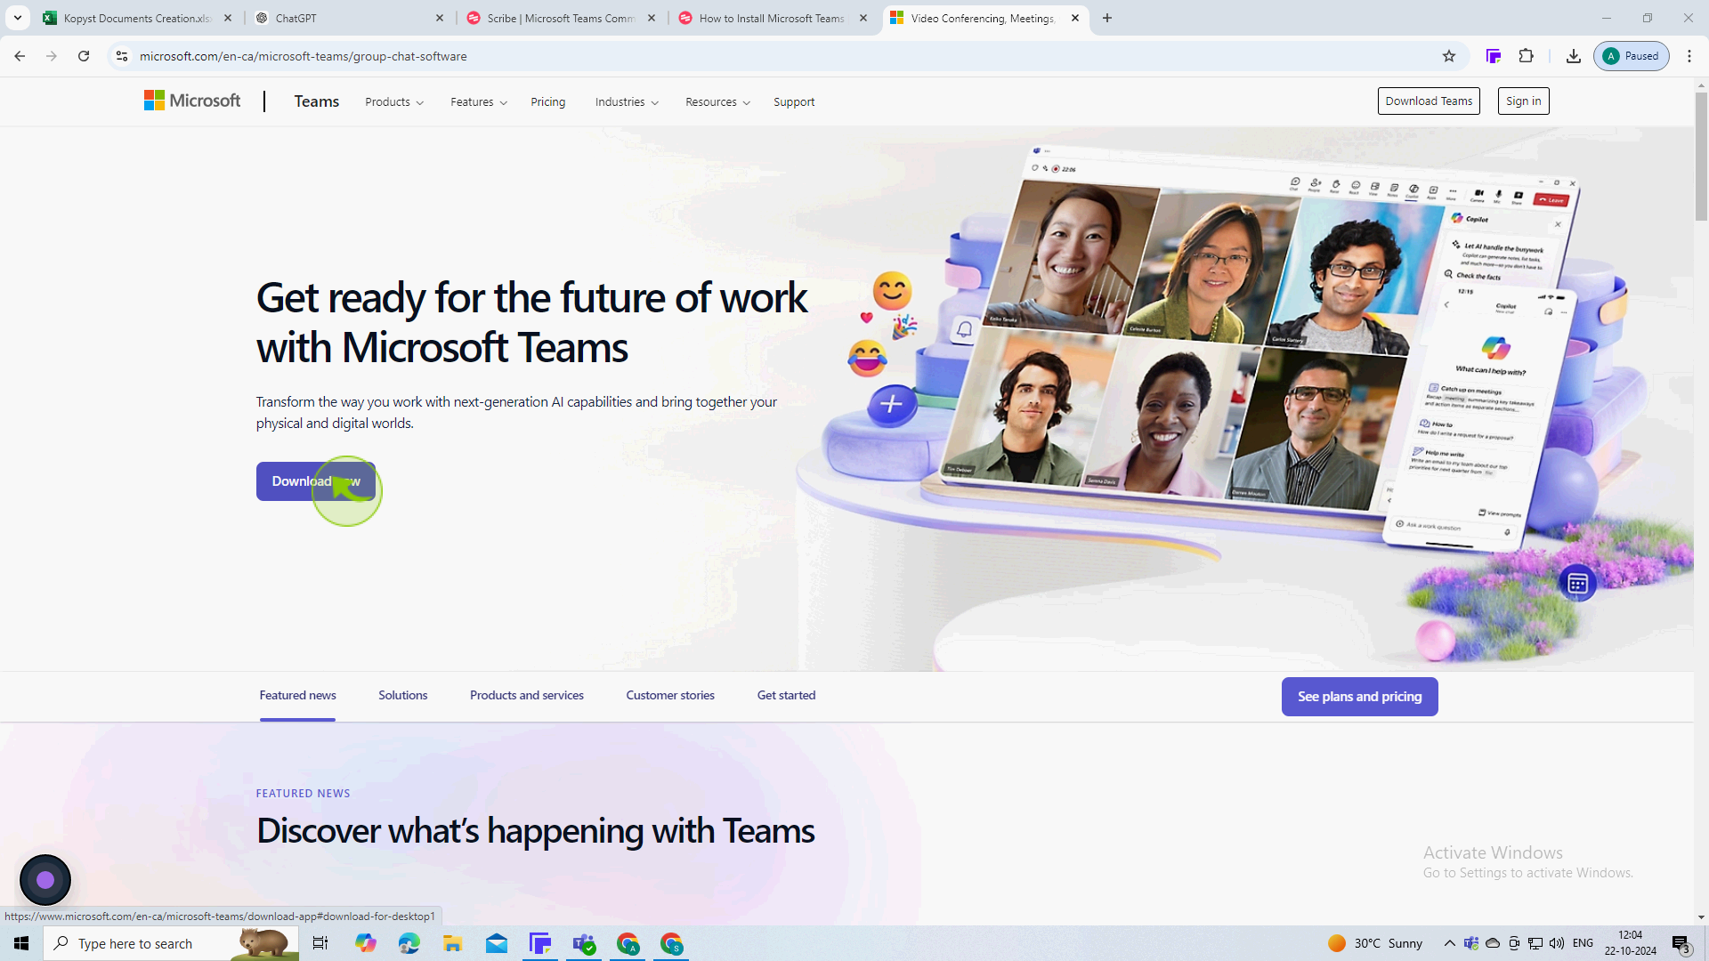Open the notifications center icon

pos(1681,944)
